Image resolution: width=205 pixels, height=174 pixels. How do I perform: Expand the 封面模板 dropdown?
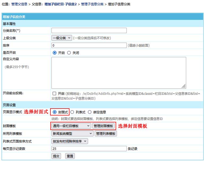point(71,126)
